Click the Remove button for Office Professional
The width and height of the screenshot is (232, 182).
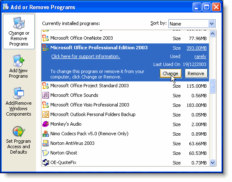tap(196, 73)
